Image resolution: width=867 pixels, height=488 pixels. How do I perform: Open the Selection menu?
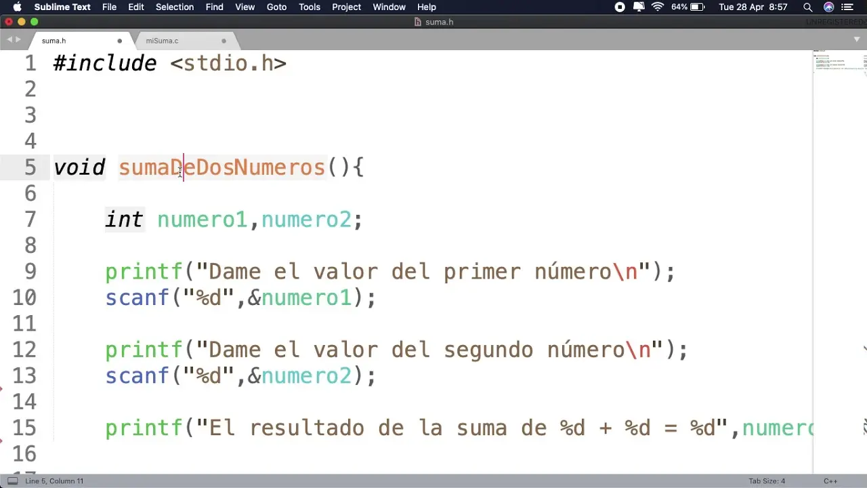(174, 7)
